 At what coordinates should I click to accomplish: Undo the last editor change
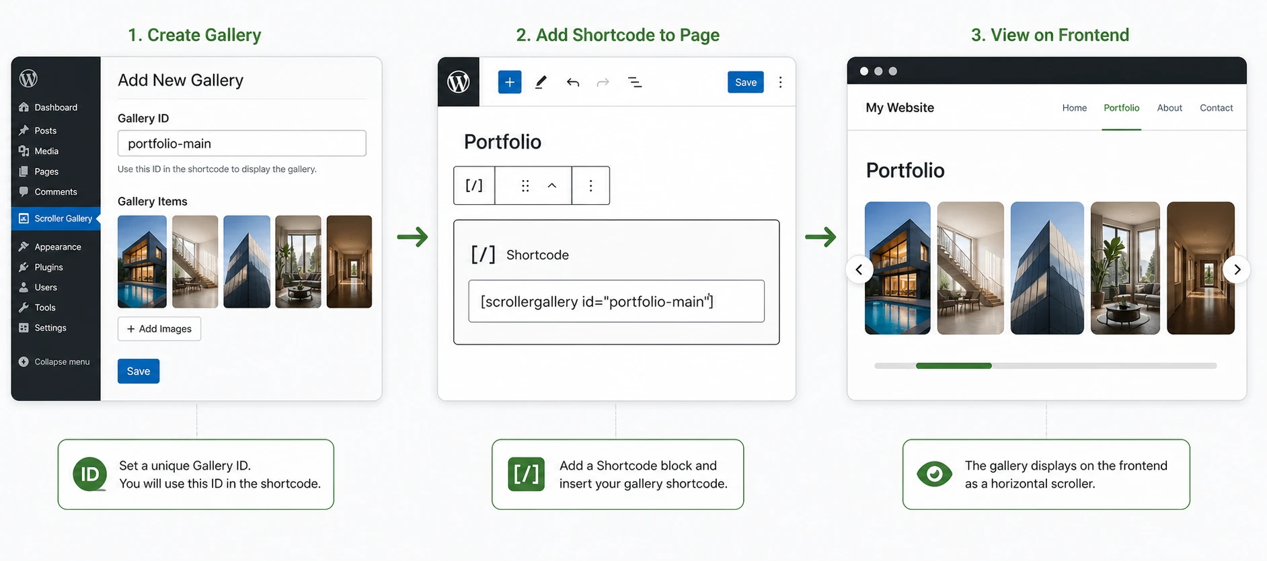(572, 82)
